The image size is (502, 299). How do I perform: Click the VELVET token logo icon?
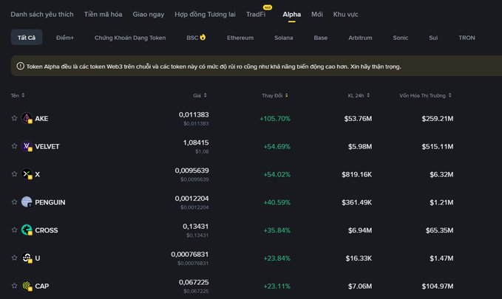pos(27,146)
